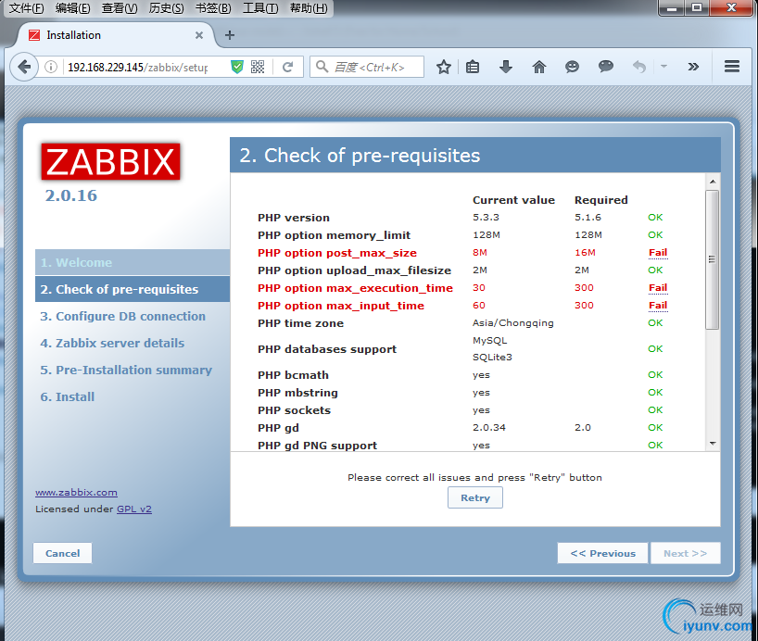Screen dimensions: 758x641
Task: Bookmark this page with the star icon
Action: (x=443, y=67)
